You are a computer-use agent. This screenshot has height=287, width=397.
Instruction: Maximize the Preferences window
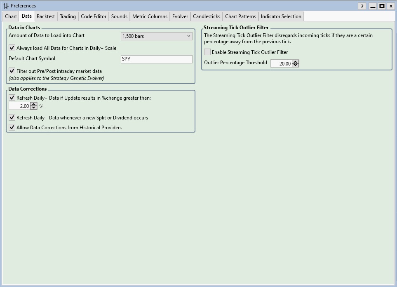click(x=382, y=6)
